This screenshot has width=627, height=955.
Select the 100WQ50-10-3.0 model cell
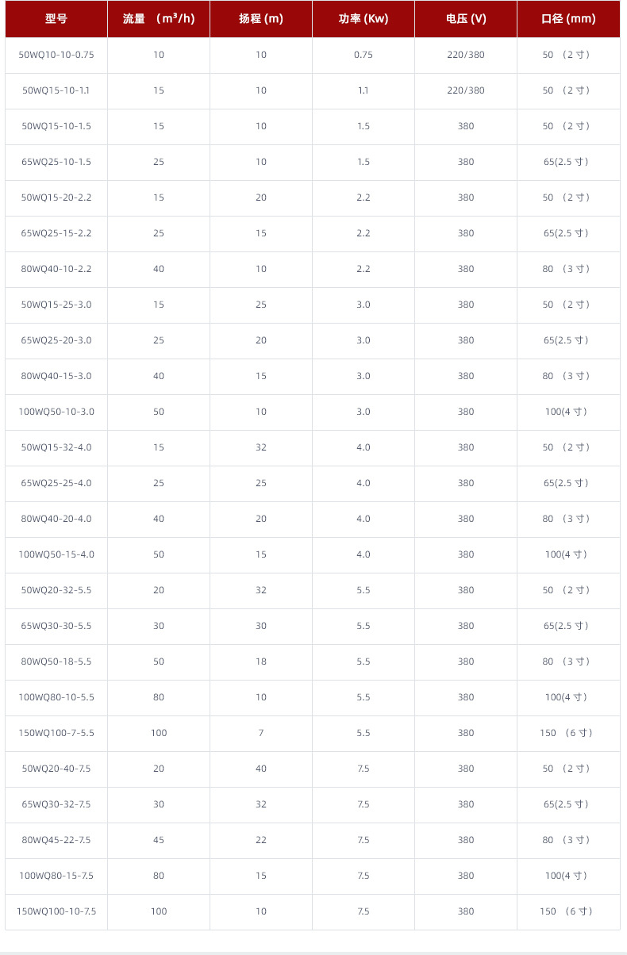point(56,412)
